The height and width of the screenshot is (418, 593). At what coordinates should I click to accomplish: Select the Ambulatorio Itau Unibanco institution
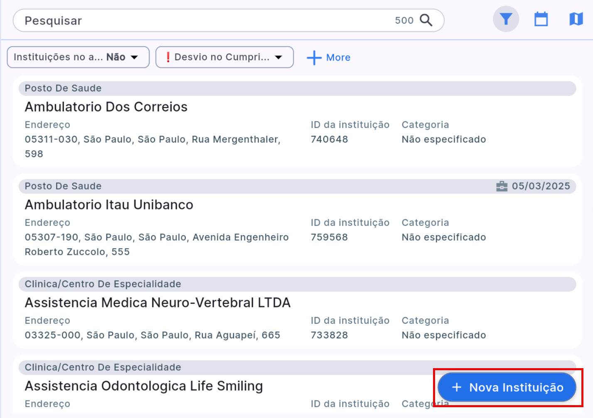pyautogui.click(x=109, y=205)
